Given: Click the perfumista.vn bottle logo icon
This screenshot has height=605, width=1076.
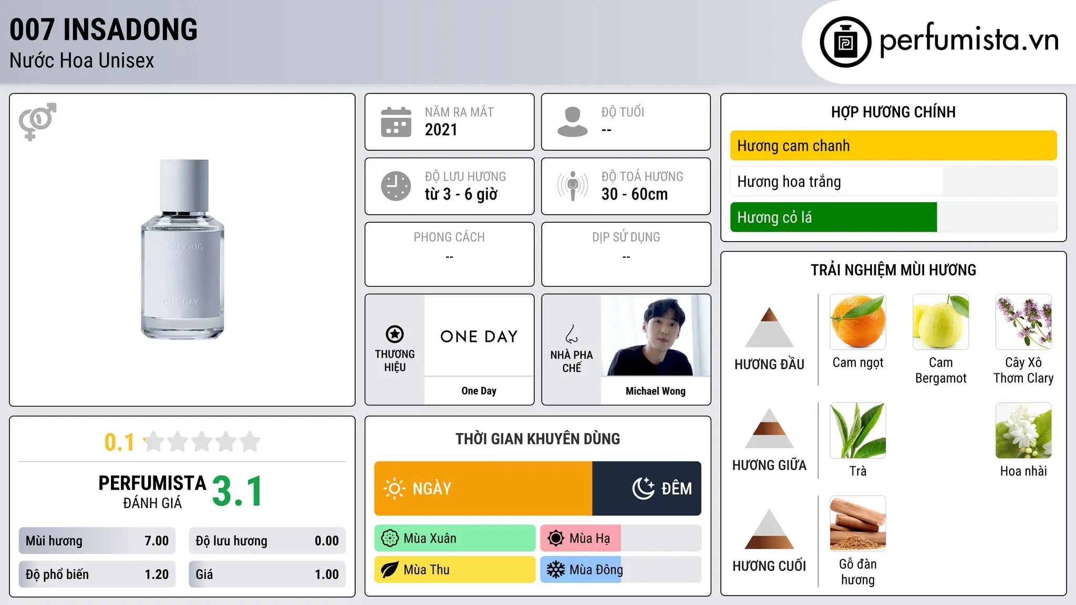Looking at the screenshot, I should coord(845,42).
